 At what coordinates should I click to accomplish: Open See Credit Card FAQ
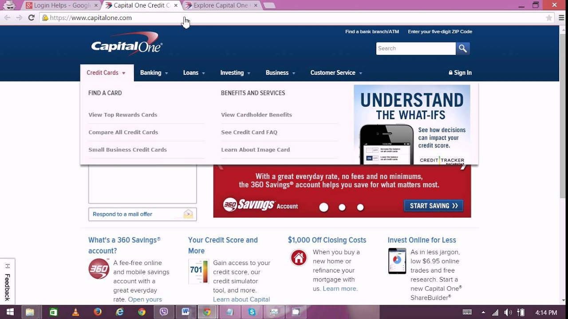[x=249, y=132]
